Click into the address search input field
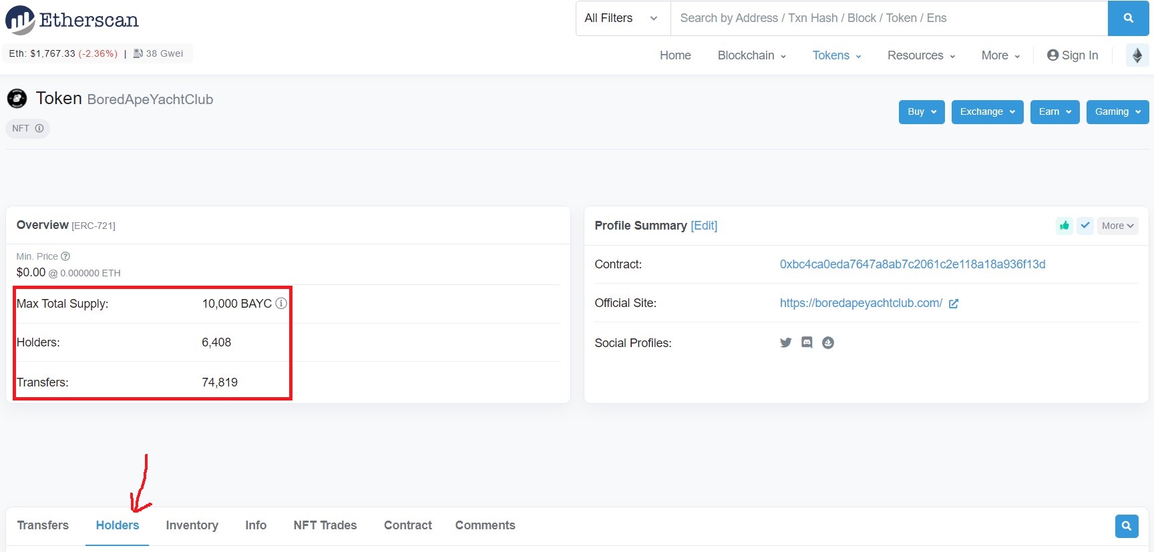This screenshot has width=1154, height=552. click(x=888, y=18)
